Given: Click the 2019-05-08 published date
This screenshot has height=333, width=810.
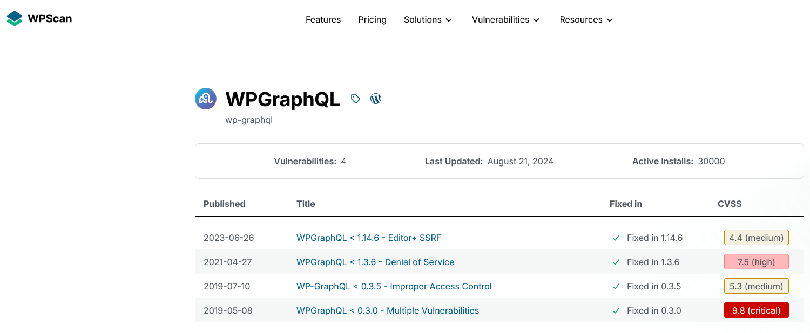Looking at the screenshot, I should point(228,310).
